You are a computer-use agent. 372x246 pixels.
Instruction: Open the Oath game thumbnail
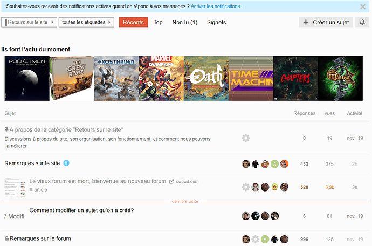tap(206, 78)
